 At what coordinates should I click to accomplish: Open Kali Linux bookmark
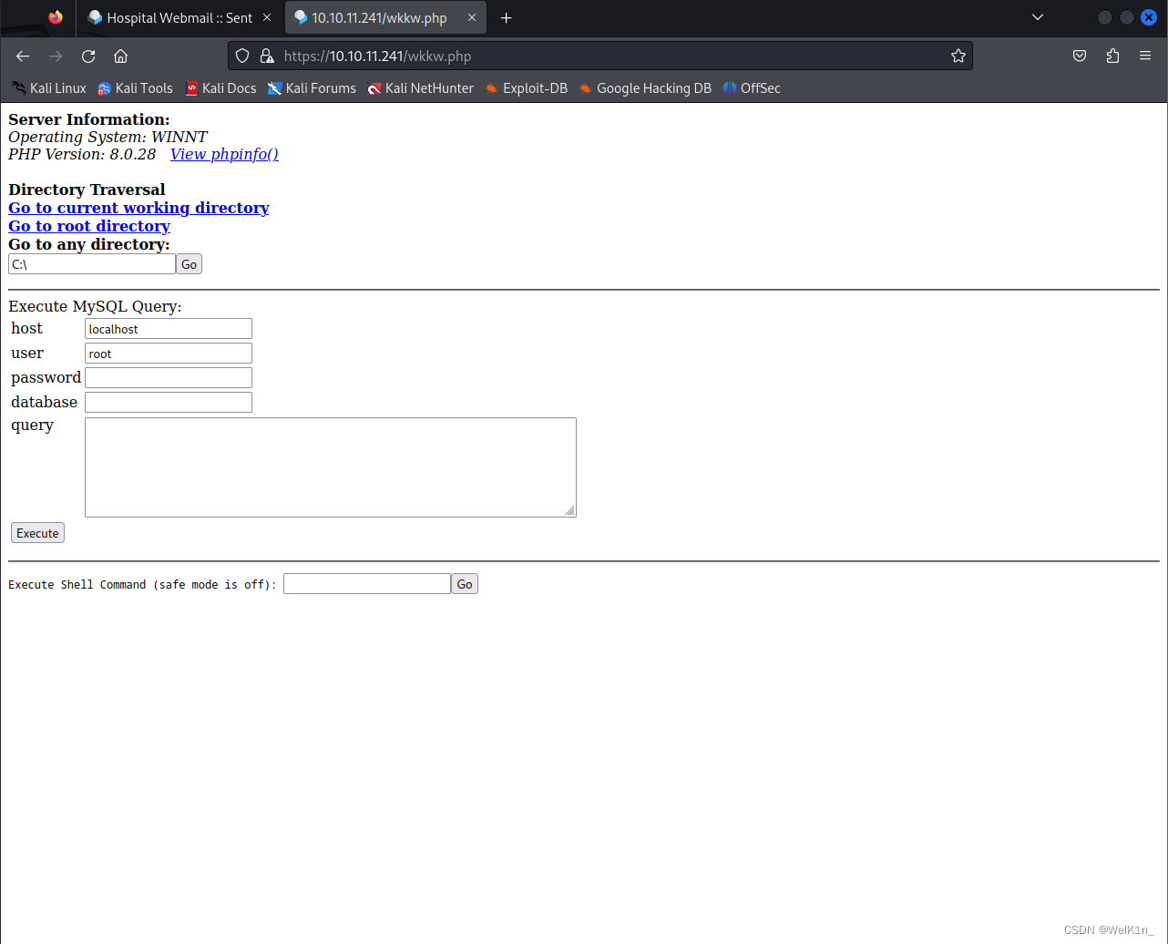click(x=49, y=88)
